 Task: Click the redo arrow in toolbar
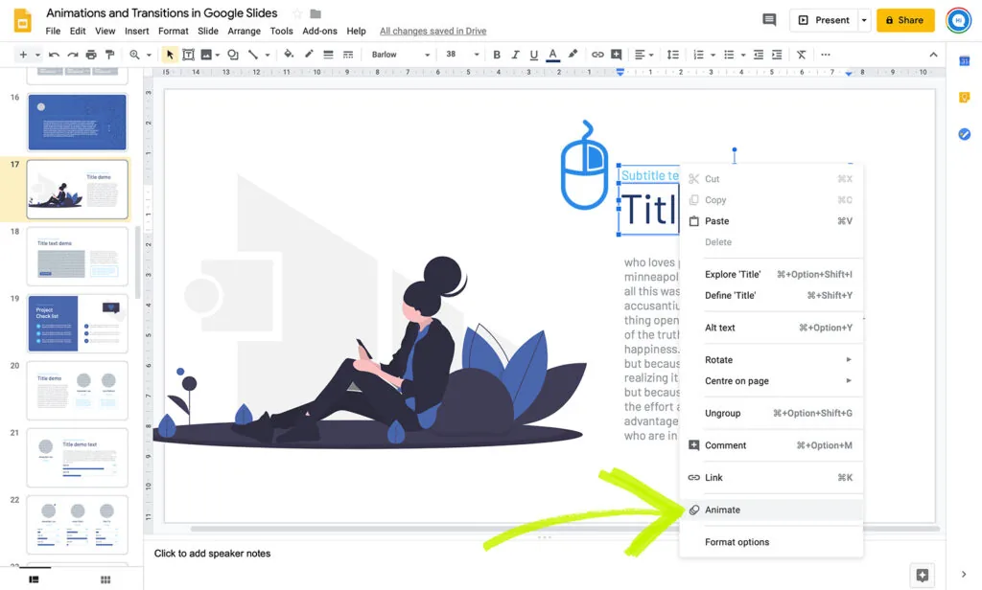[x=73, y=55]
